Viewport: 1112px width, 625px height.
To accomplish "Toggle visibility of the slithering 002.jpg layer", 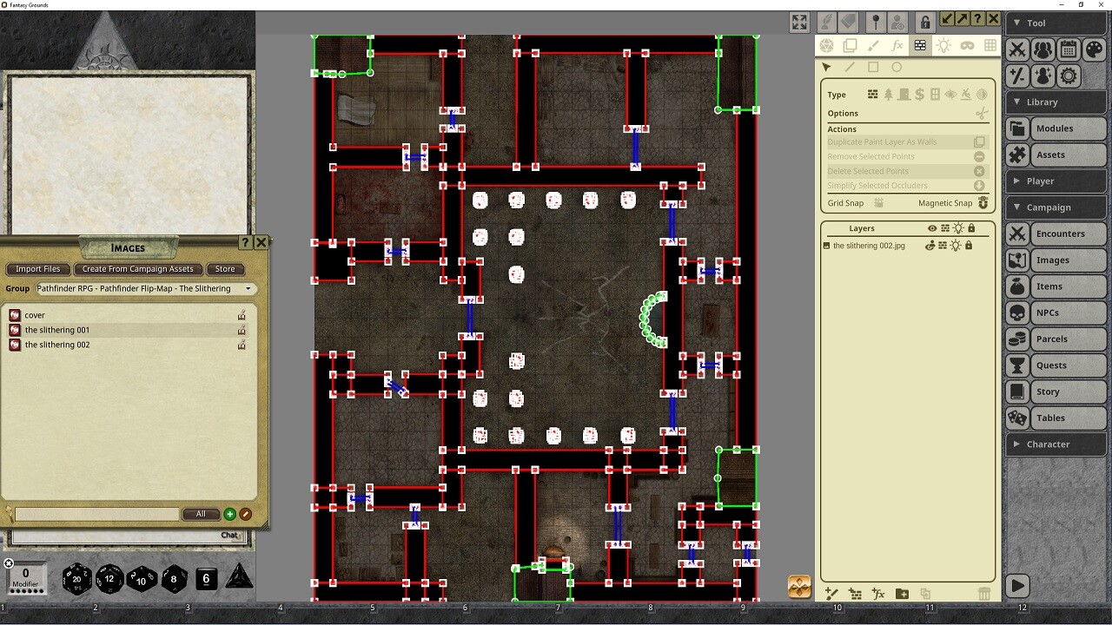I will click(x=929, y=246).
